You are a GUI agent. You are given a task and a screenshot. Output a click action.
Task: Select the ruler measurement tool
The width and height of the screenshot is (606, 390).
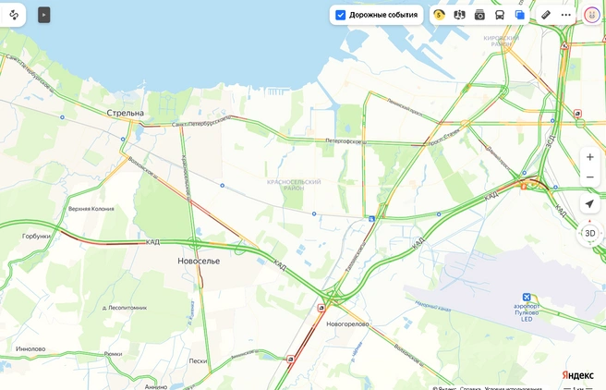pyautogui.click(x=546, y=15)
